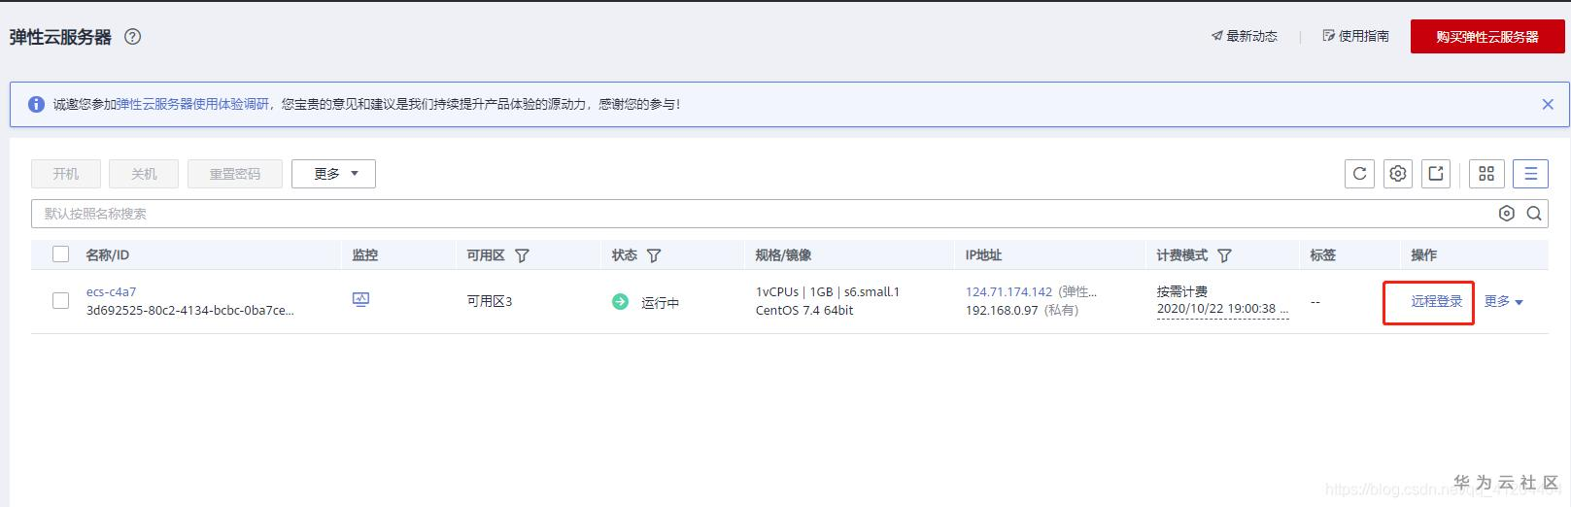Click the 1vCPUs | 1GB | s6.small.1 spec text

point(828,291)
